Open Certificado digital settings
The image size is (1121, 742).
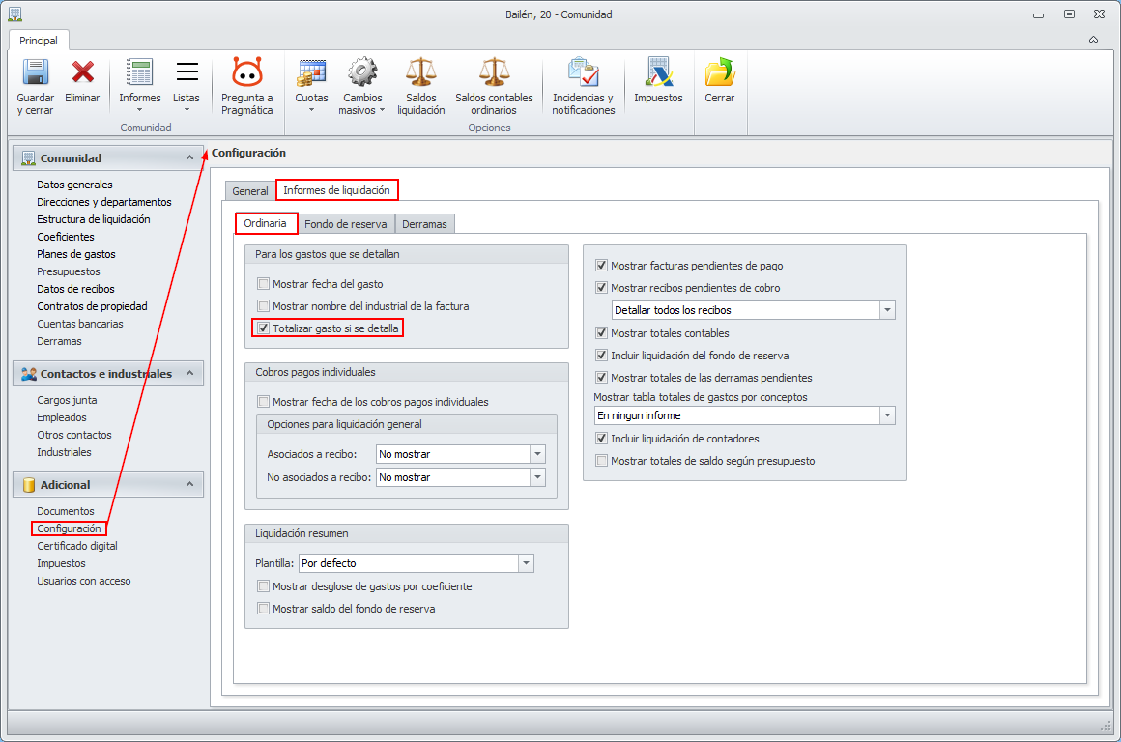[77, 546]
